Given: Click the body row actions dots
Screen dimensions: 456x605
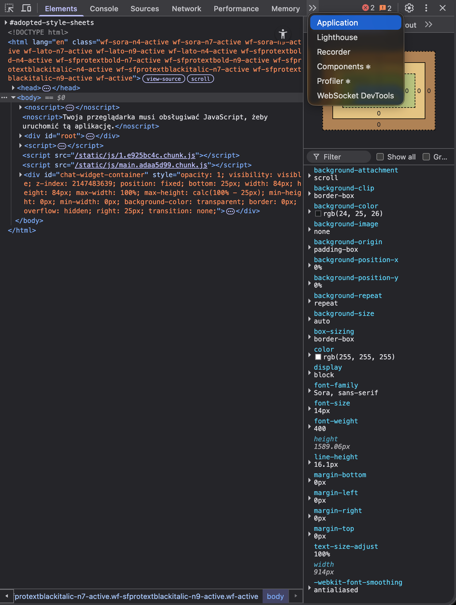Looking at the screenshot, I should coord(4,98).
